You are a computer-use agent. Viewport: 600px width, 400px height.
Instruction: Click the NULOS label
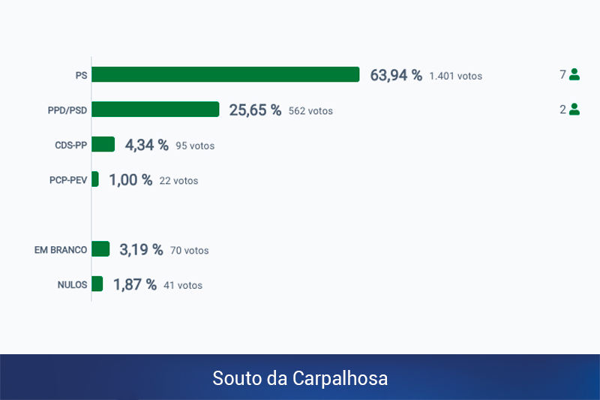tap(72, 285)
